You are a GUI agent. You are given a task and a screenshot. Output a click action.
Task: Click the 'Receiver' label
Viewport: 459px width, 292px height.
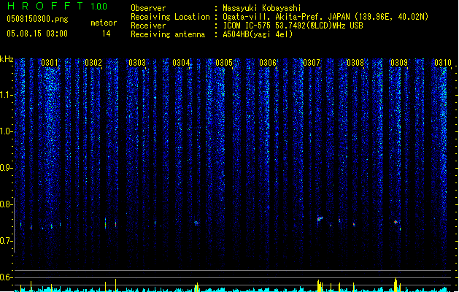pyautogui.click(x=148, y=26)
